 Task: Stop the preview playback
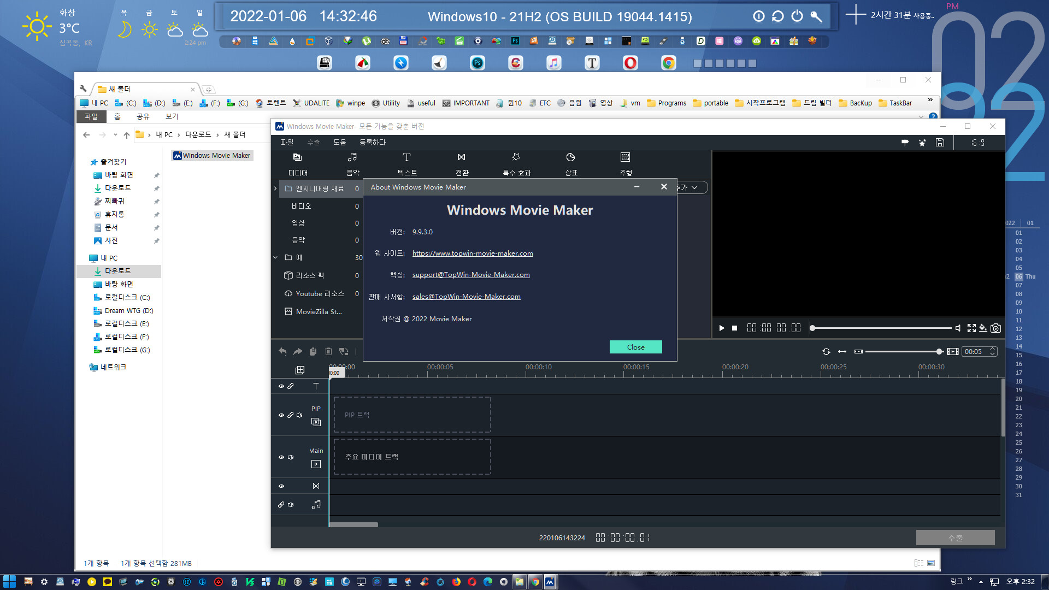tap(735, 328)
